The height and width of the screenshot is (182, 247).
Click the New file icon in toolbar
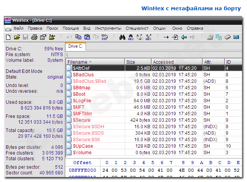click(x=8, y=37)
